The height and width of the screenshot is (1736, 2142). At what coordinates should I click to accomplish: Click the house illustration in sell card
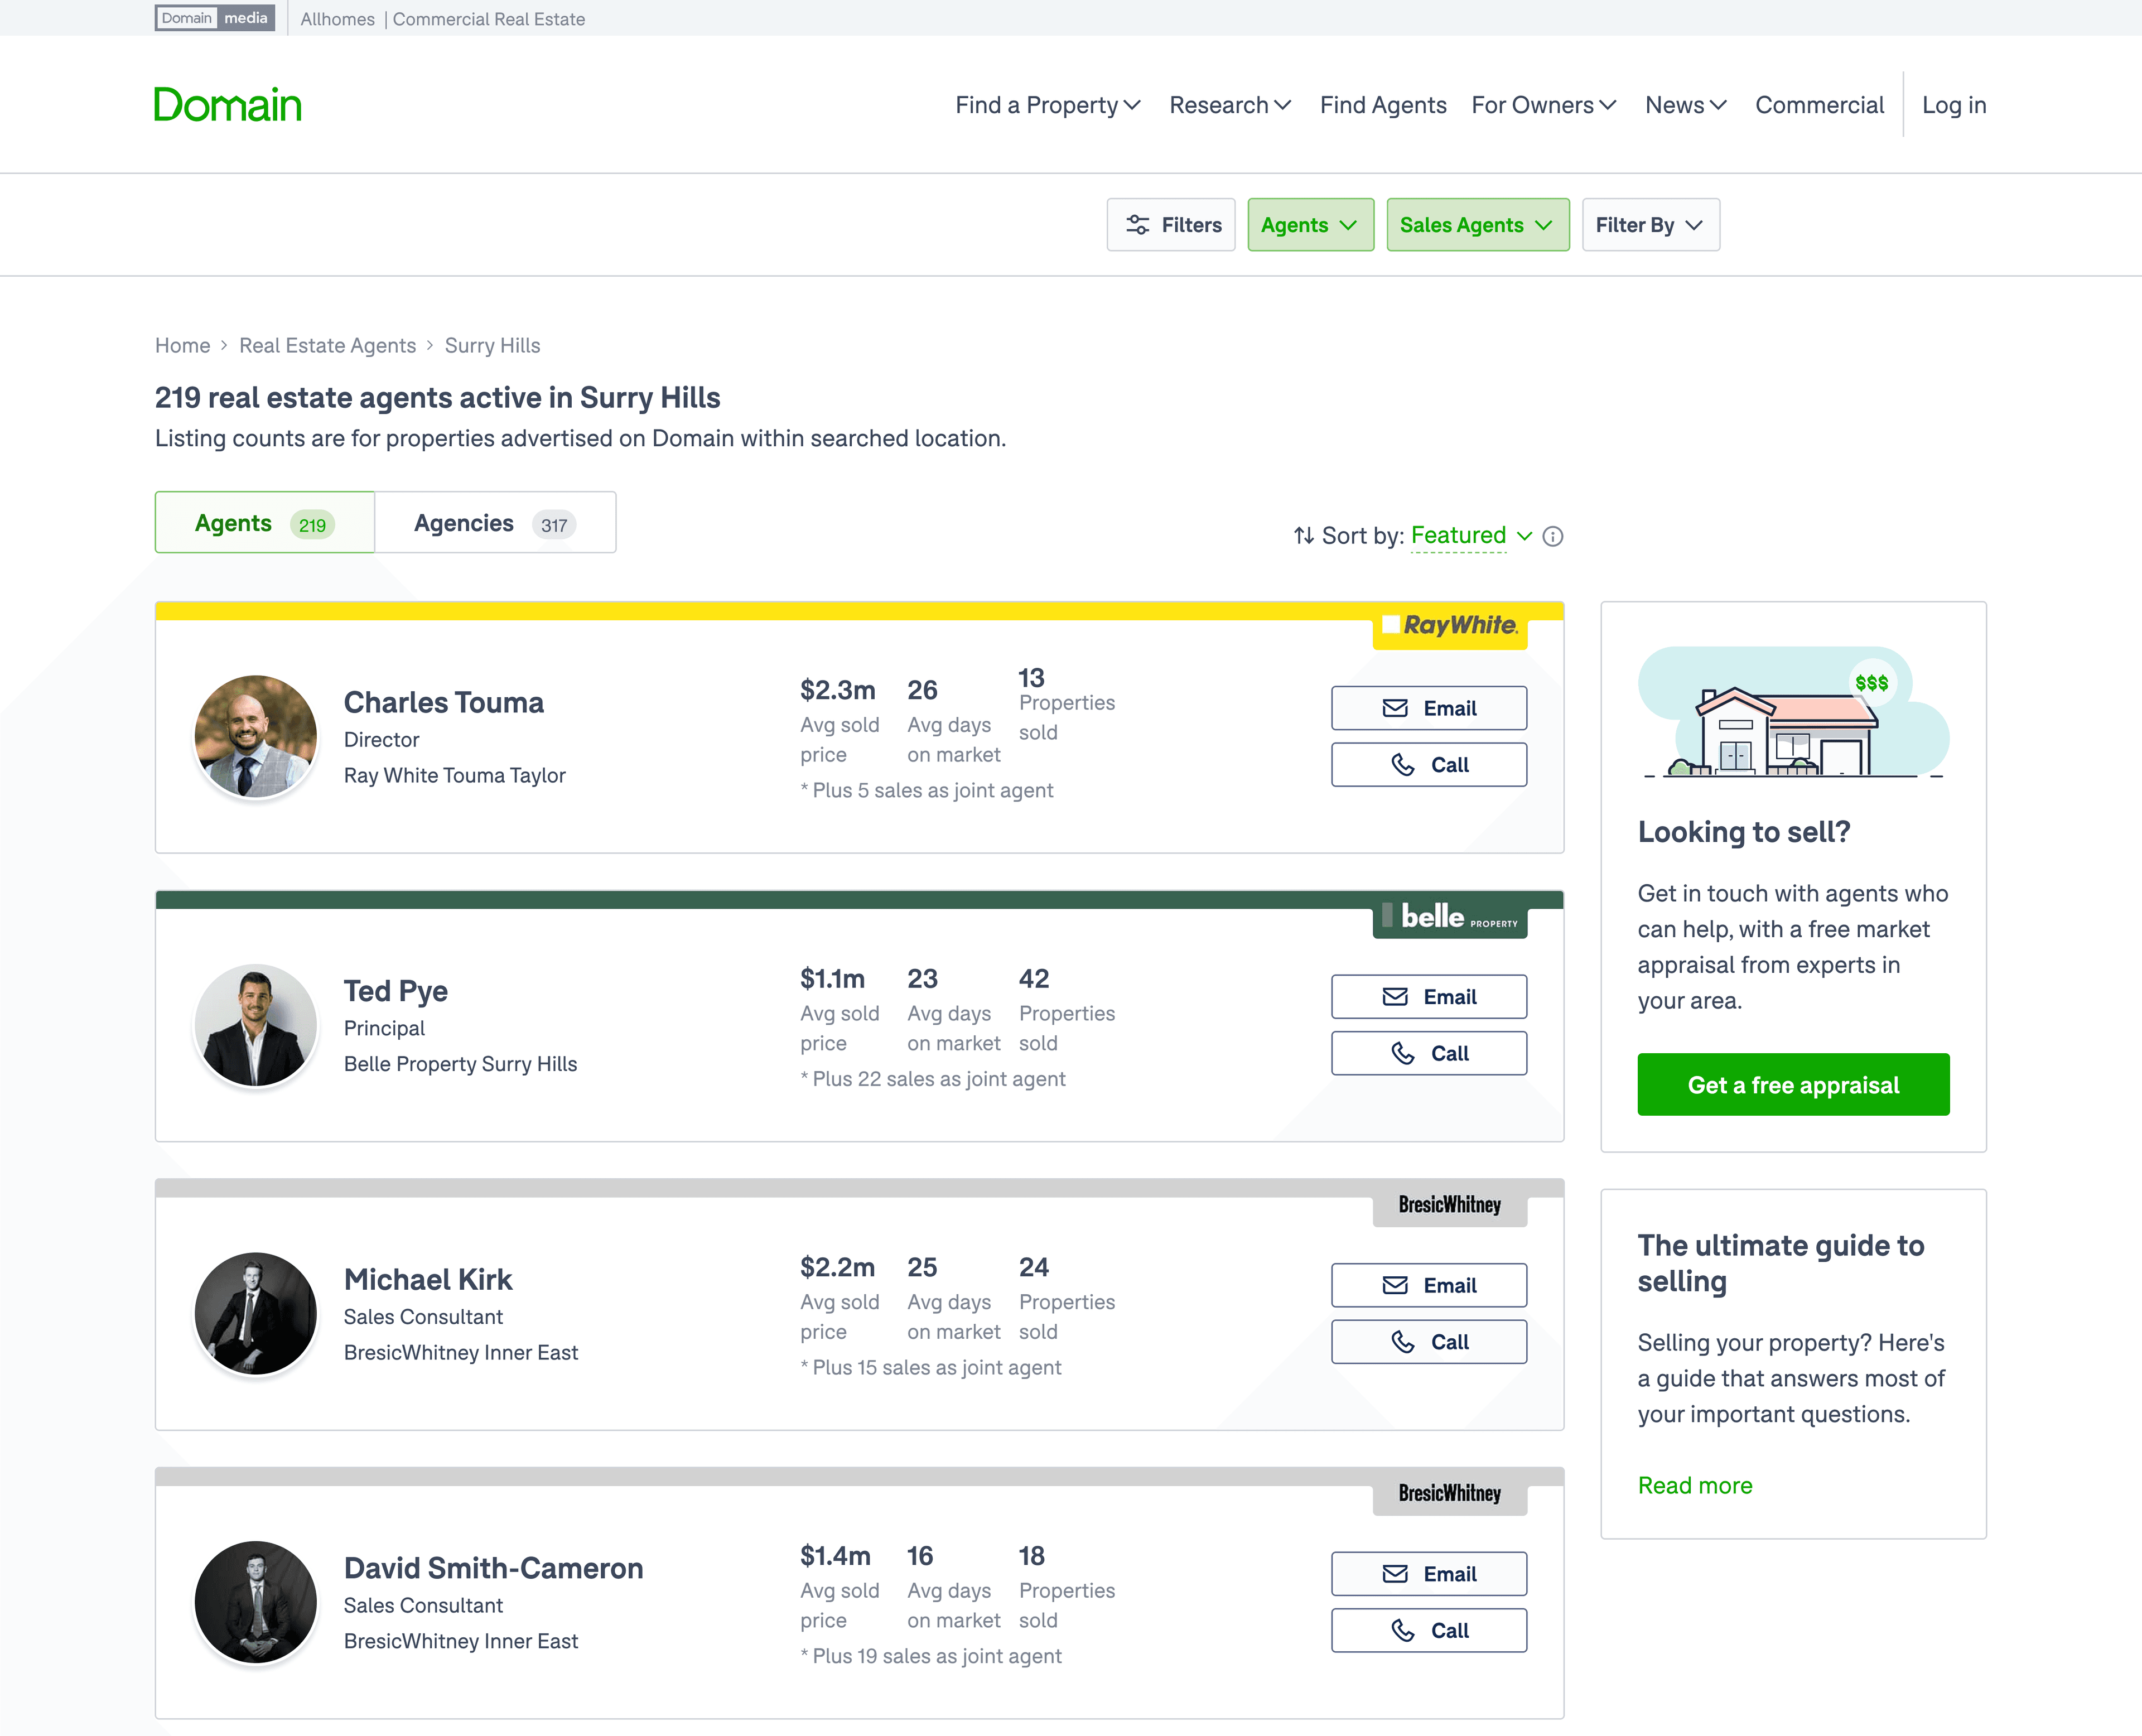1793,713
